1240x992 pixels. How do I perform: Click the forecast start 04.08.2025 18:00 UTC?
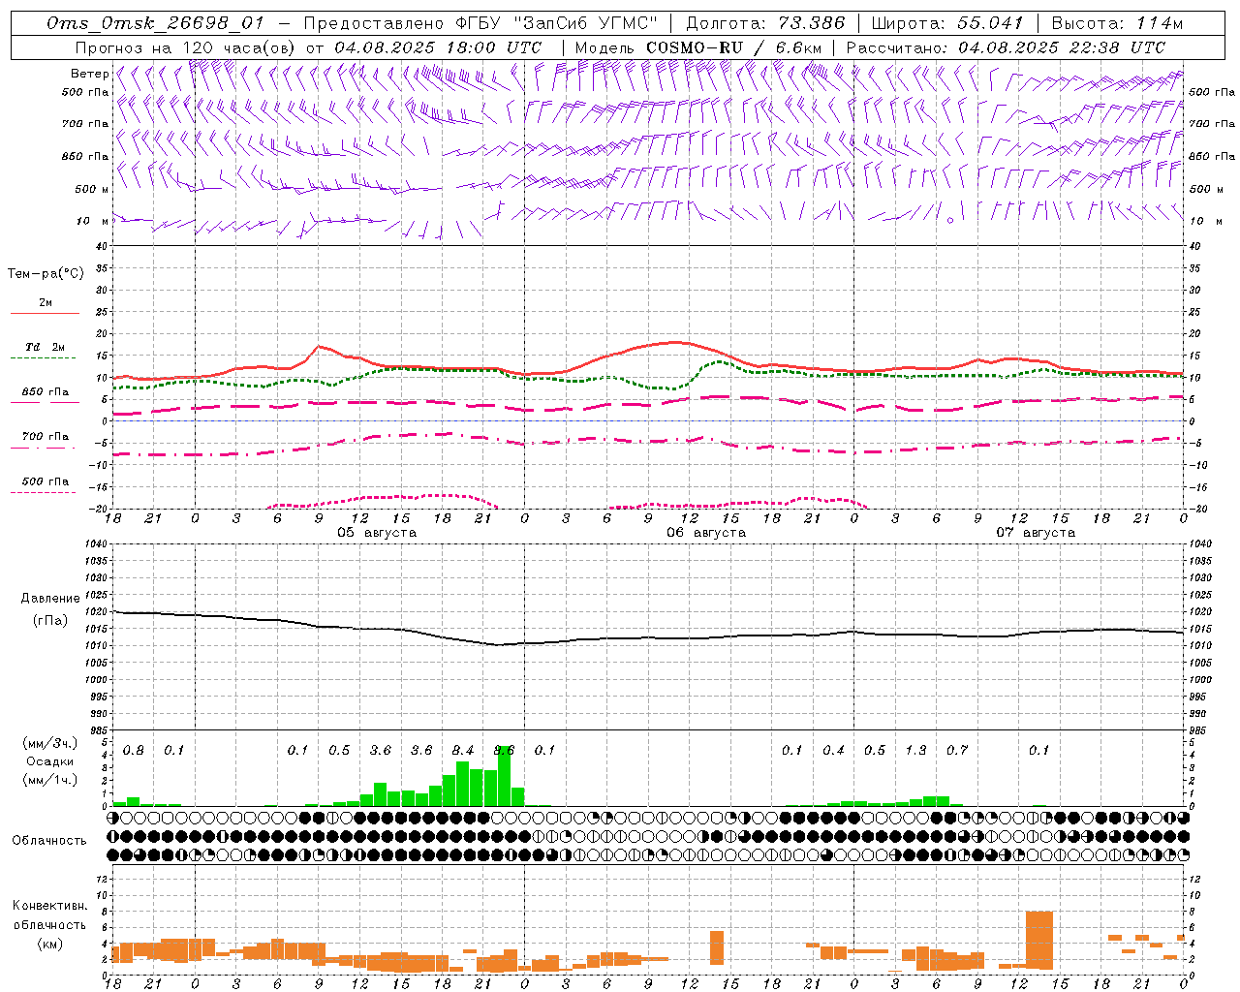[x=438, y=47]
